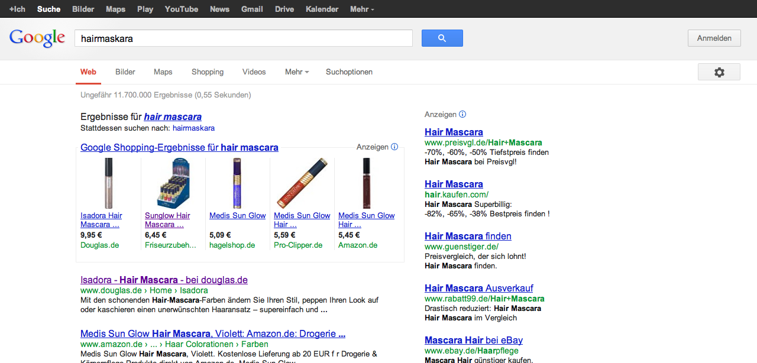Viewport: 757px width, 363px height.
Task: Expand the Mehr dropdown in the top black bar
Action: point(362,9)
